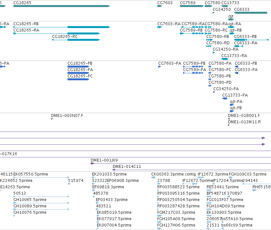Select EST FGH109C03.5prime
Screen dimensions: 271x230
[247, 174]
